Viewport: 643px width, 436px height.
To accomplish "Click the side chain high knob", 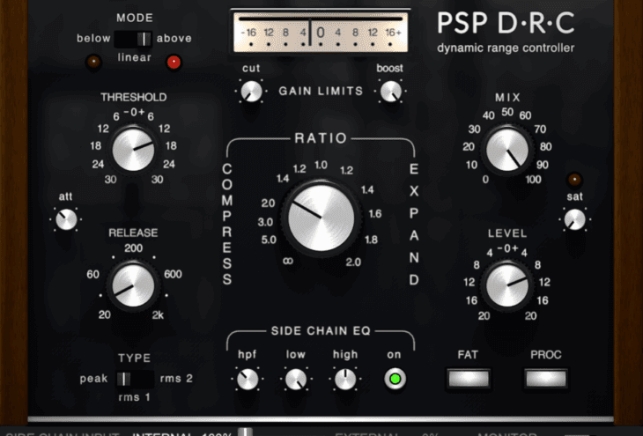I will click(345, 379).
